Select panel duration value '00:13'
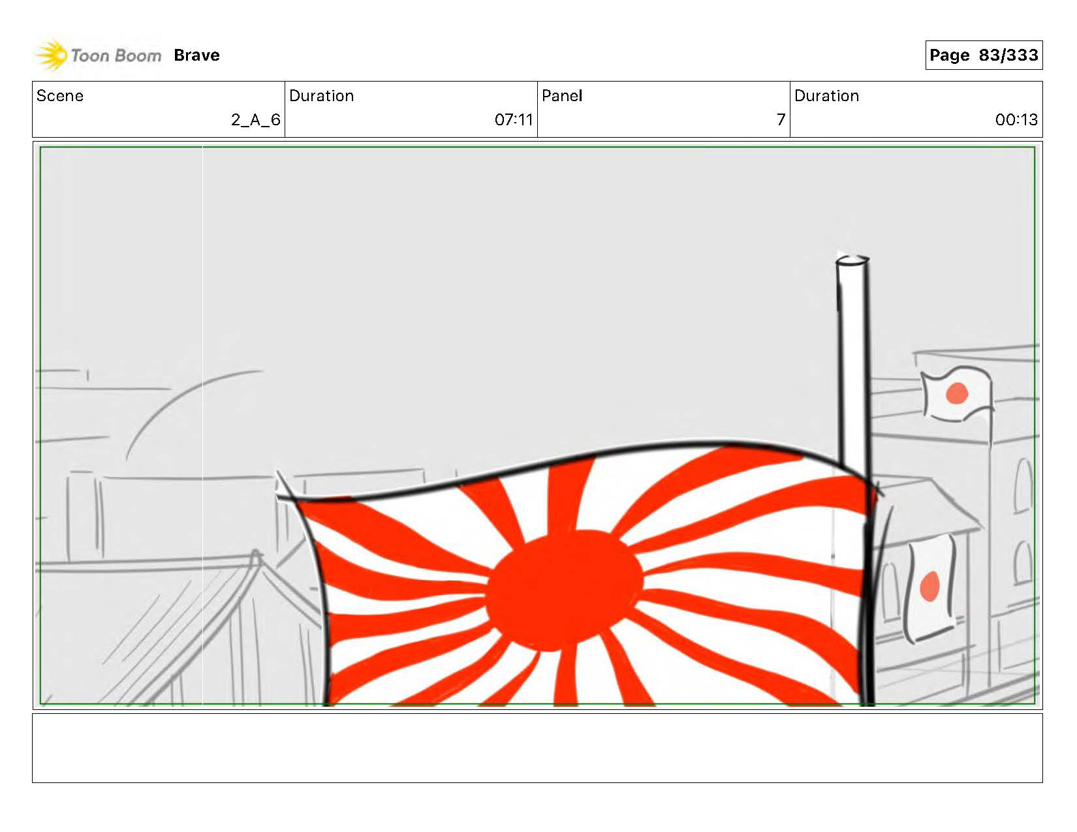Image resolution: width=1077 pixels, height=832 pixels. (1016, 120)
